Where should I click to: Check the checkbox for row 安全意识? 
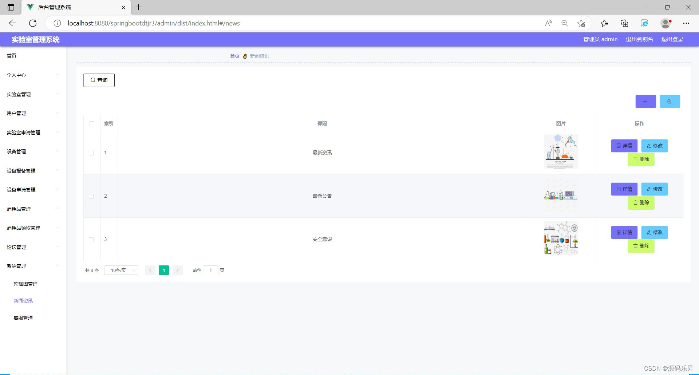(91, 240)
